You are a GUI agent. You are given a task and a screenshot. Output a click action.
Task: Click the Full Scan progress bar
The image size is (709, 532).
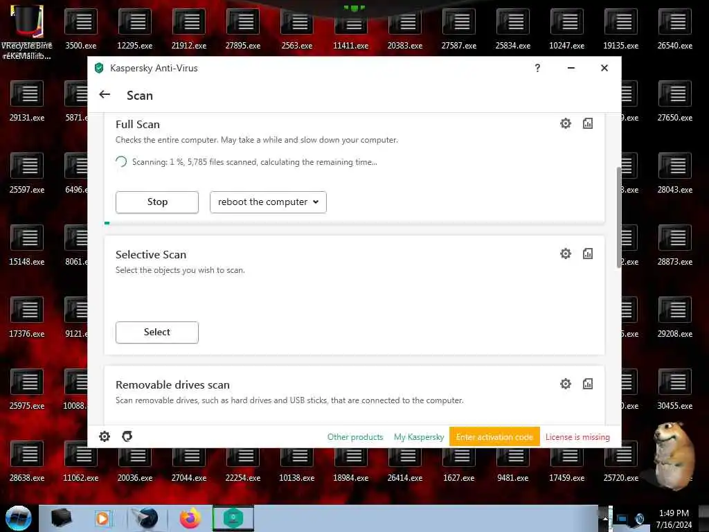pos(354,223)
